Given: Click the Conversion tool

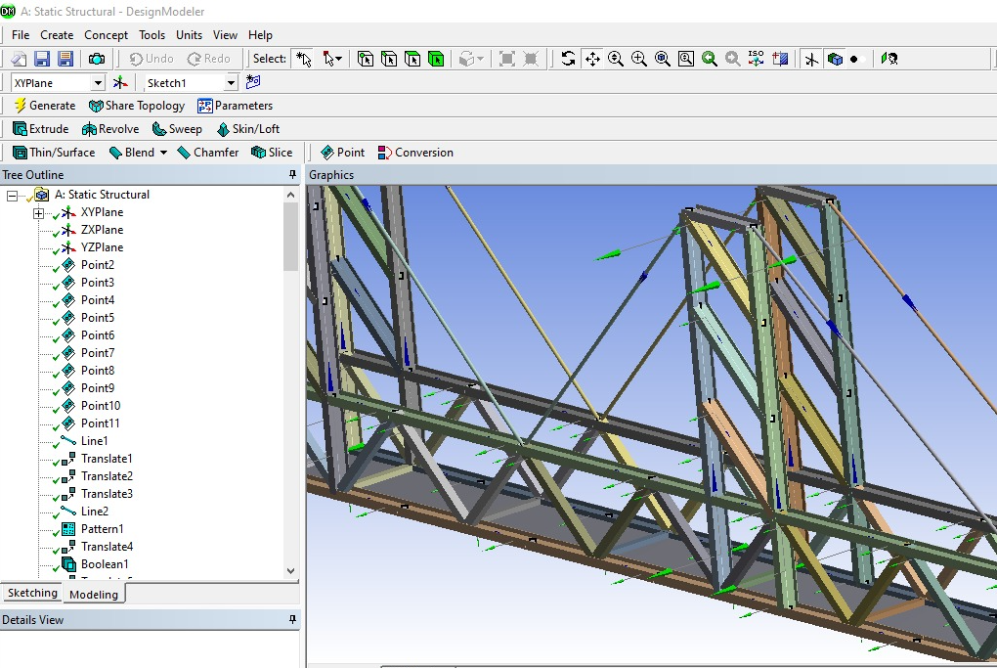Looking at the screenshot, I should click(415, 153).
